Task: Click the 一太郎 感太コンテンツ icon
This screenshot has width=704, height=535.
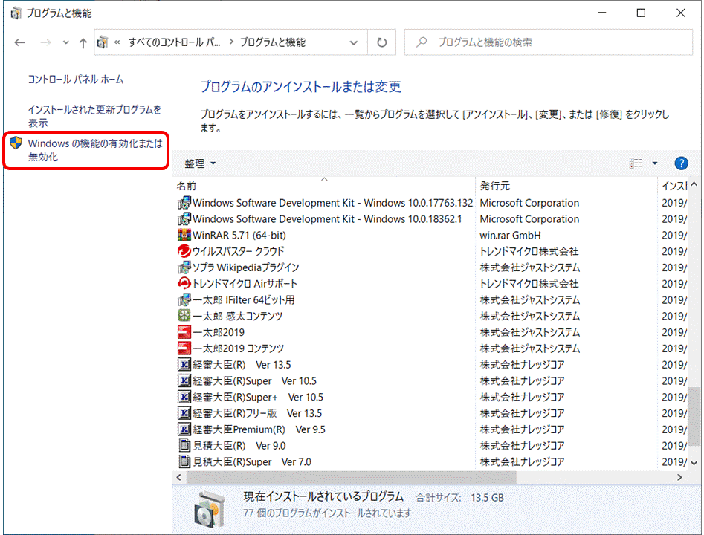Action: [x=184, y=316]
